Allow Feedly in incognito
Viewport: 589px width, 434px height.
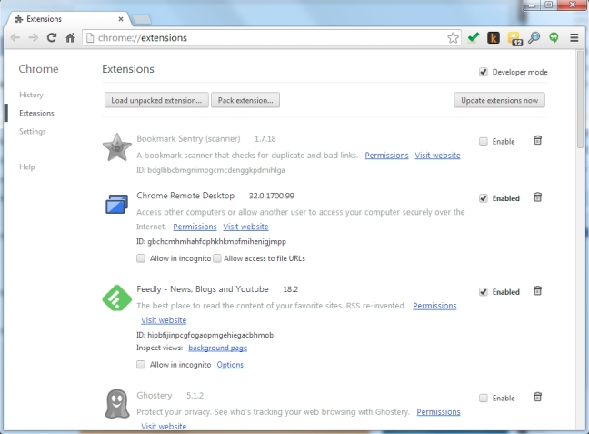tap(141, 365)
